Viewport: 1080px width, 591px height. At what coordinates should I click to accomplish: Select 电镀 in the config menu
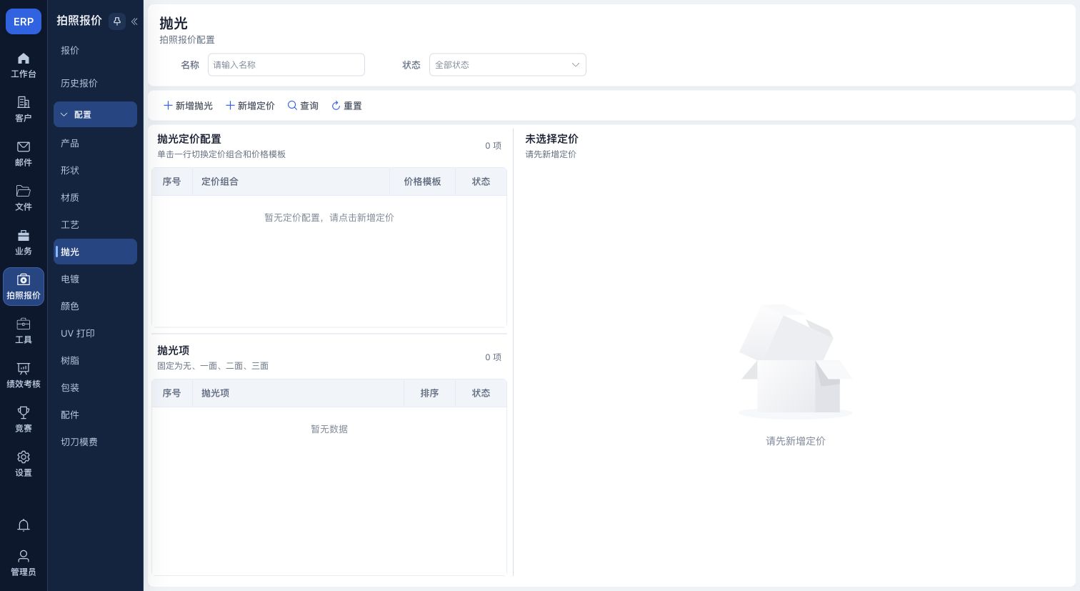[95, 279]
